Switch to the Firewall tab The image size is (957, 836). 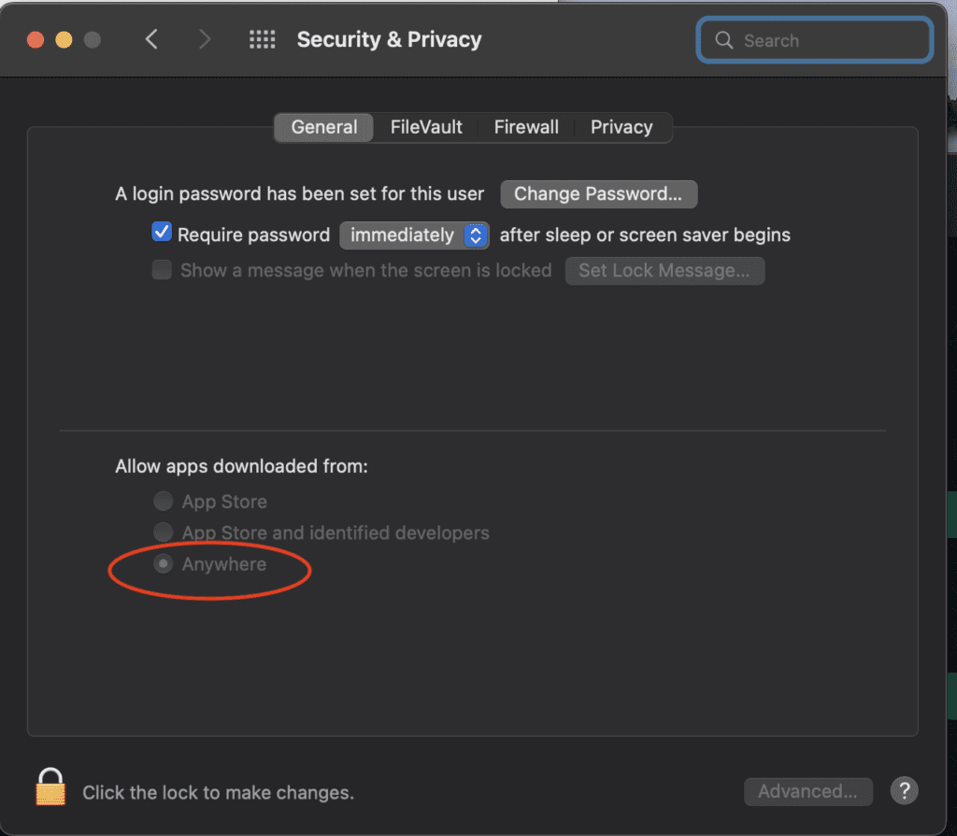(526, 127)
